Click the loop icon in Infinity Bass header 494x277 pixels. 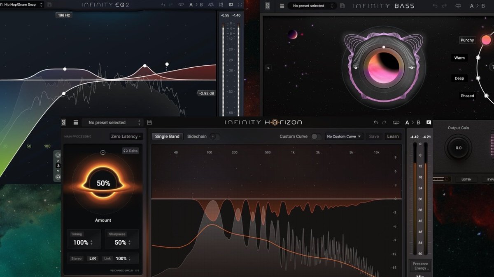click(x=458, y=6)
